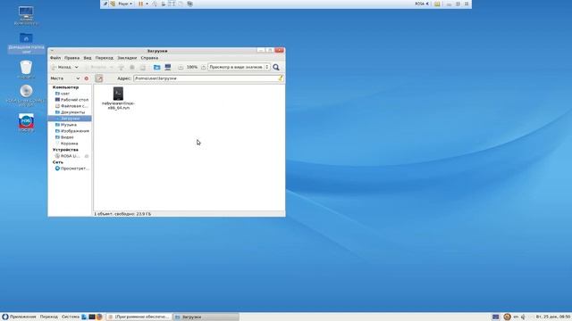Select Корзина in the sidebar

pos(70,144)
